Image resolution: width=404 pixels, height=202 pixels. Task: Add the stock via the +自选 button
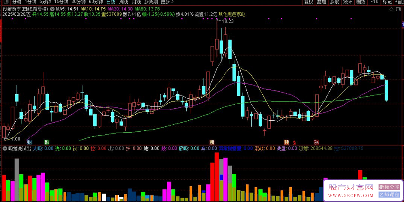[399, 2]
